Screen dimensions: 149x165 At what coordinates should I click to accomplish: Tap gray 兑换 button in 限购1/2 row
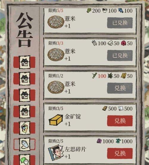[120, 88]
